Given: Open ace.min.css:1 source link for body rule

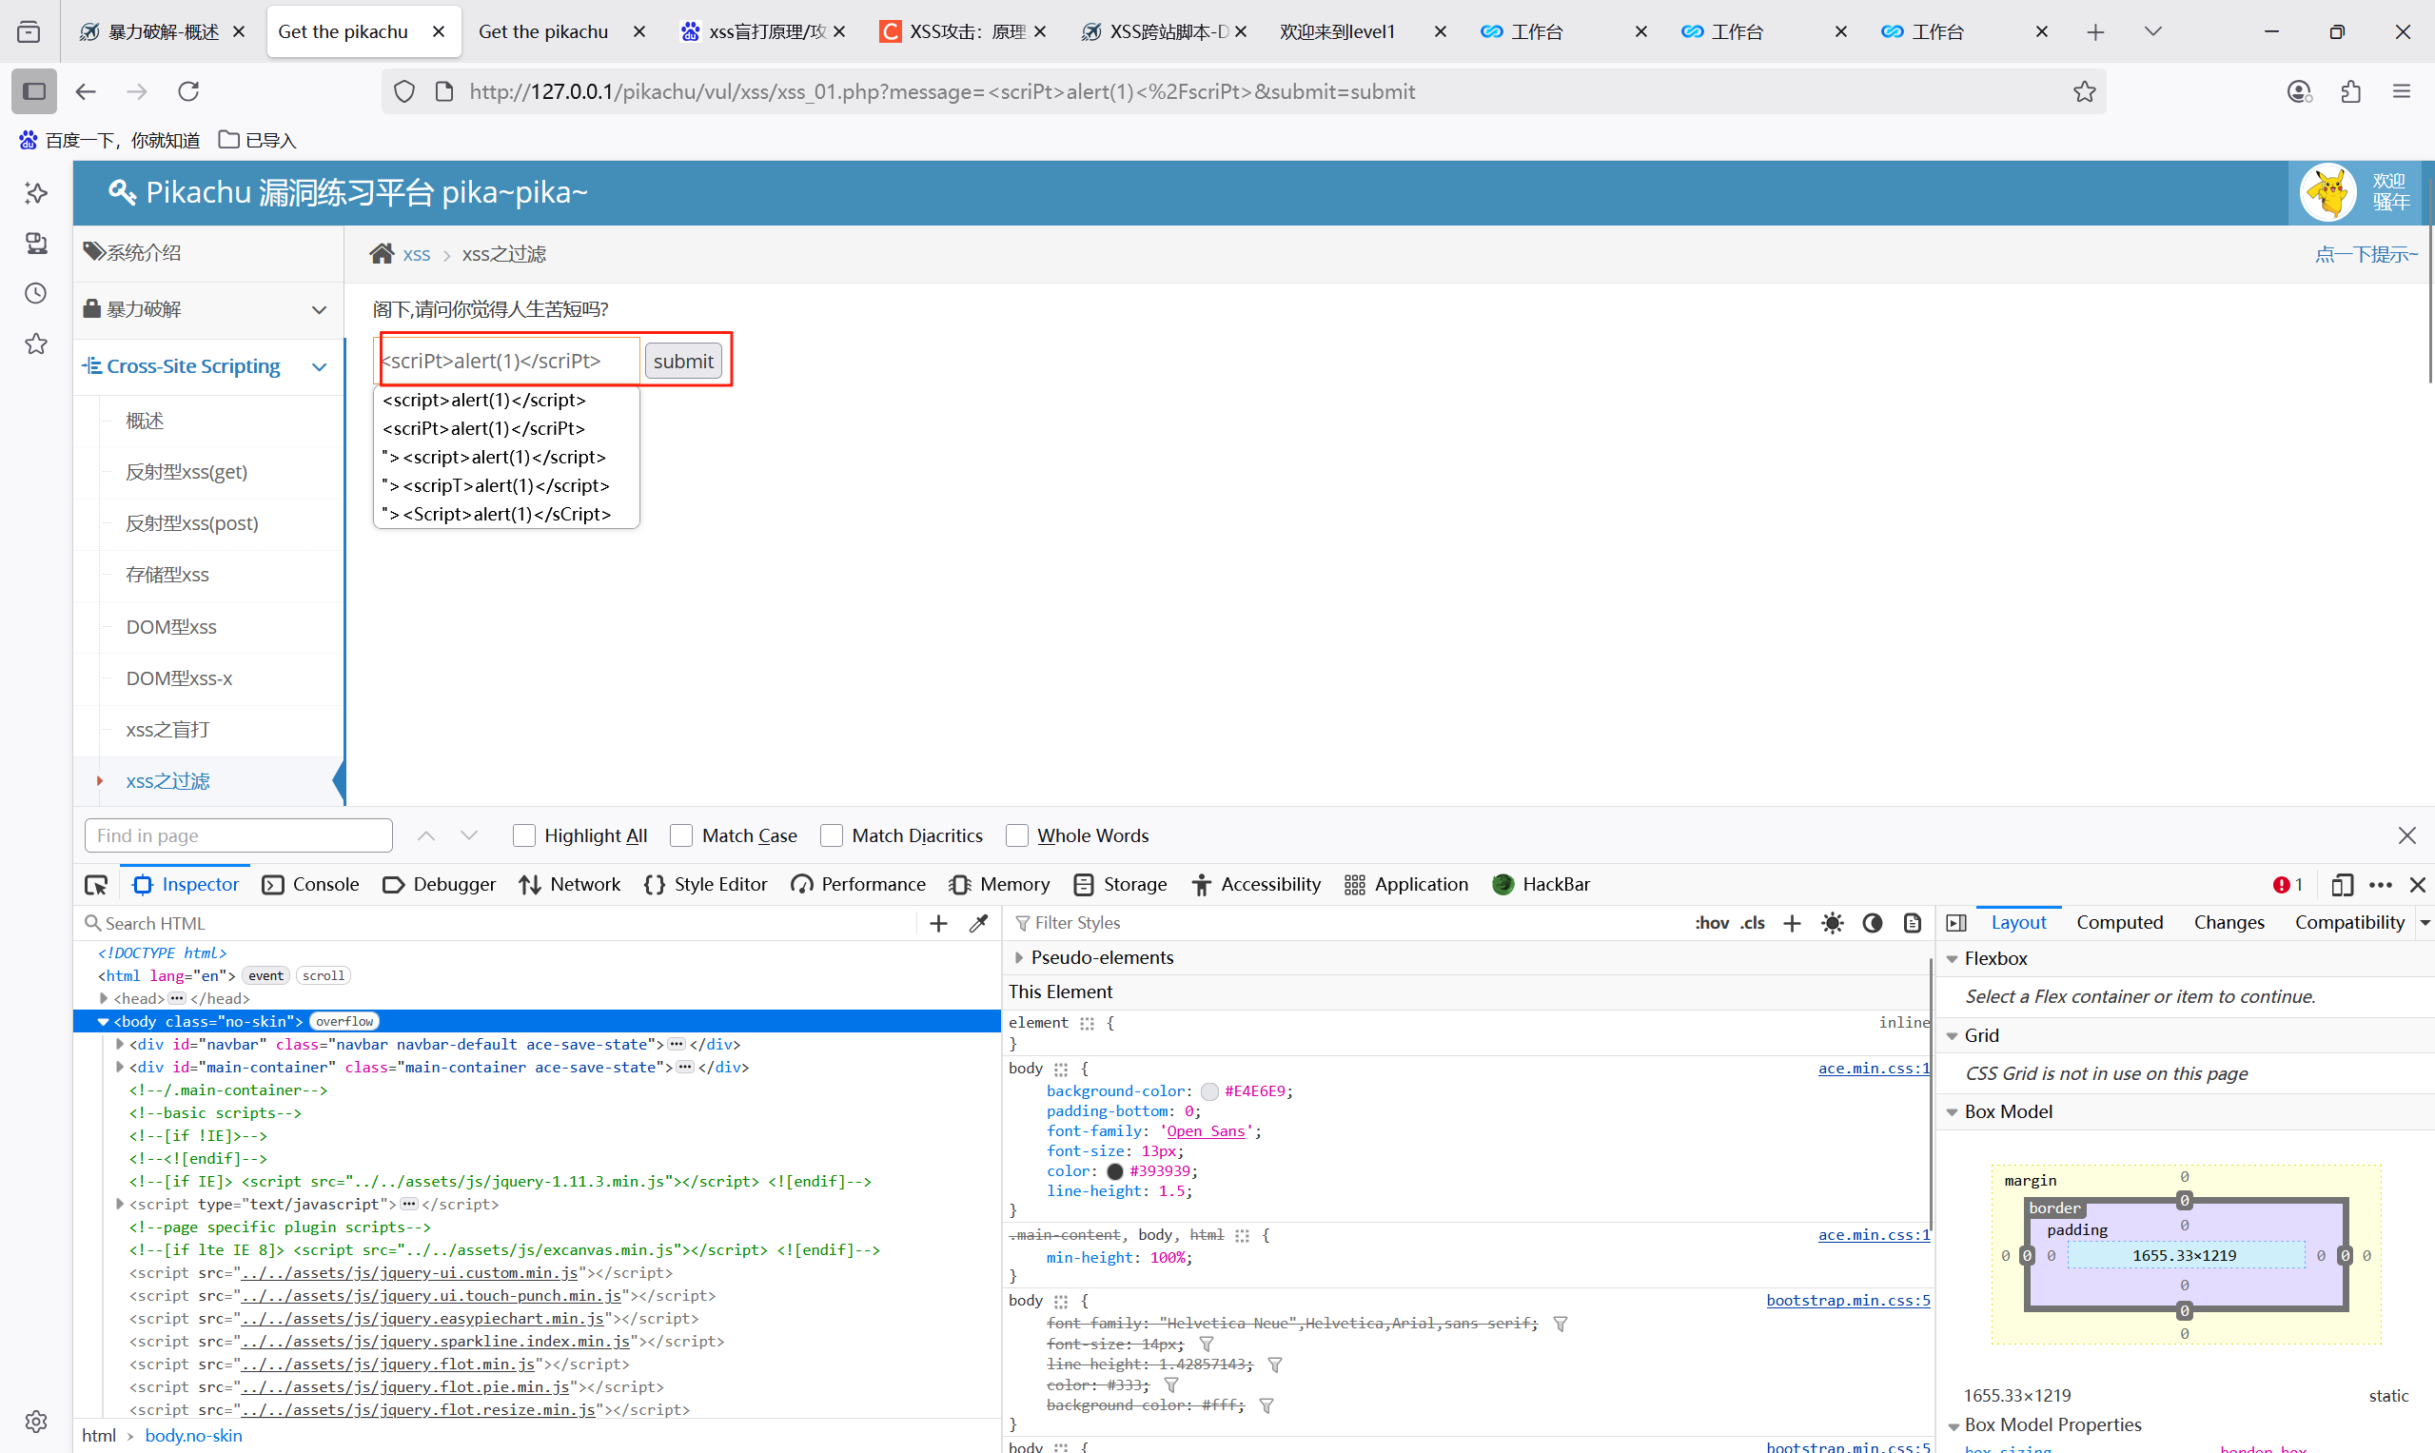Looking at the screenshot, I should (x=1874, y=1069).
